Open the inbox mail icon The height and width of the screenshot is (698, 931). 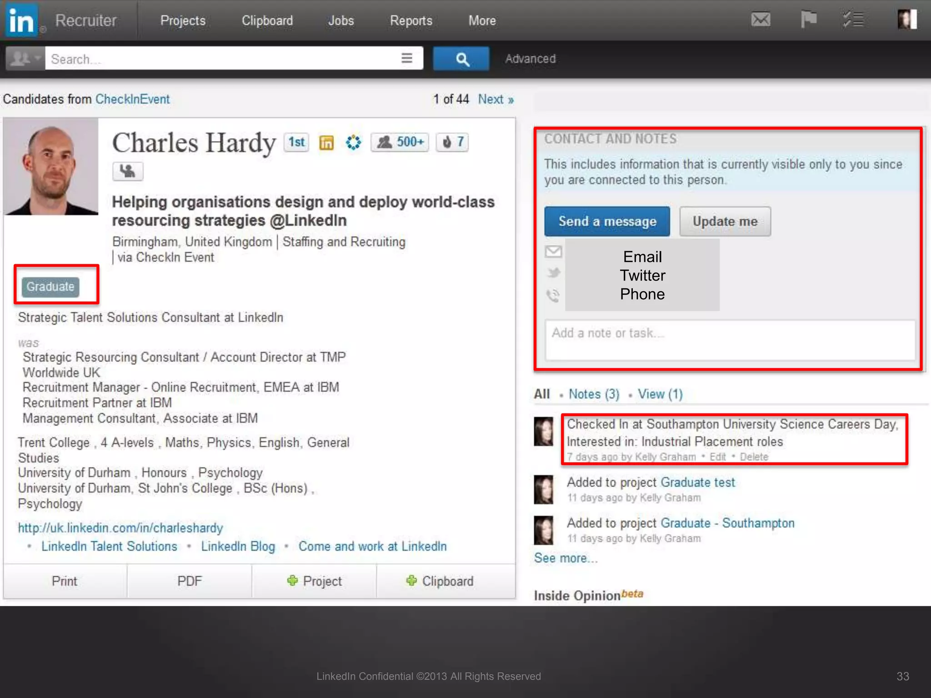761,20
